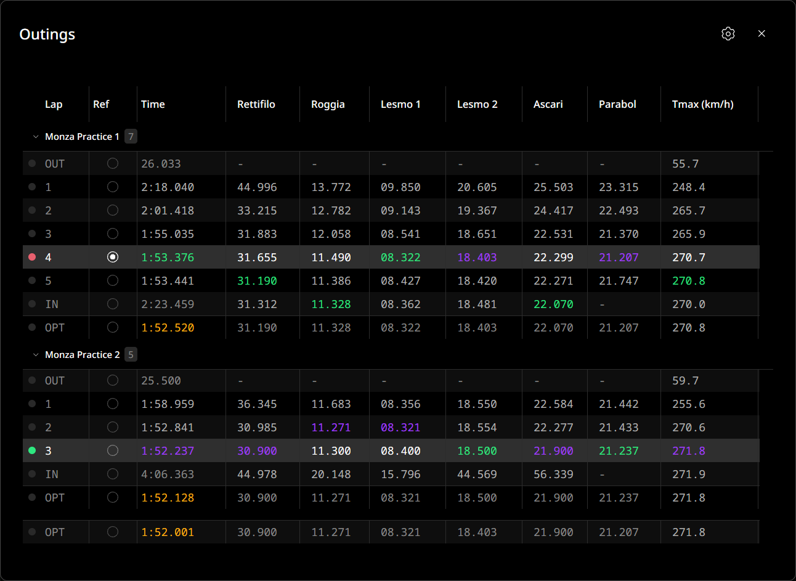Toggle selected Ref radio on lap 1:53.376
The height and width of the screenshot is (581, 796).
tap(113, 257)
